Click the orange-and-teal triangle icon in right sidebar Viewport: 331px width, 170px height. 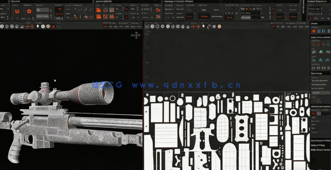314,51
